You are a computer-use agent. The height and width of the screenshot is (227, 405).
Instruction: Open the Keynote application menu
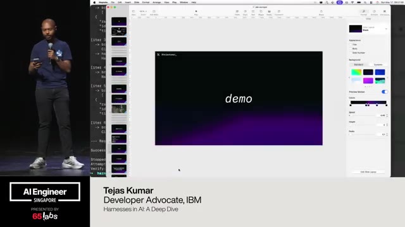(103, 3)
